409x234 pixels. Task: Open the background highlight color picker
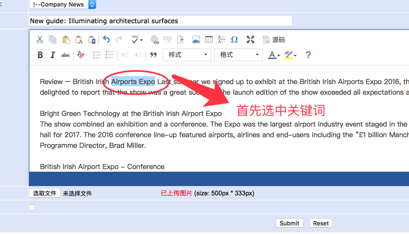pos(290,55)
